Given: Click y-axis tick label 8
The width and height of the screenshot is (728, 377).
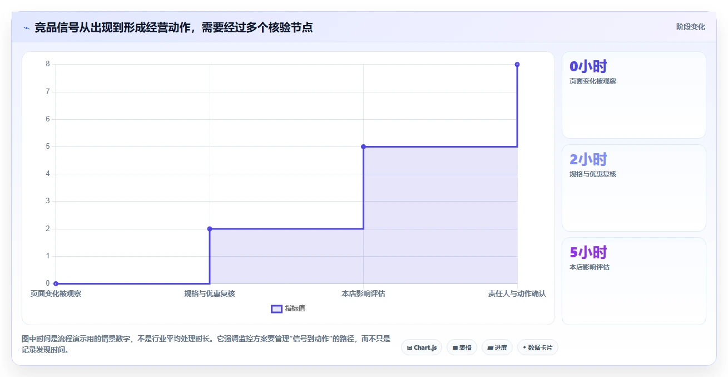Looking at the screenshot, I should click(x=48, y=64).
